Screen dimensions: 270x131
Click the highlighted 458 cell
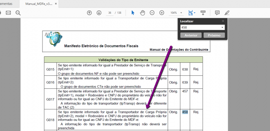[x=185, y=112]
